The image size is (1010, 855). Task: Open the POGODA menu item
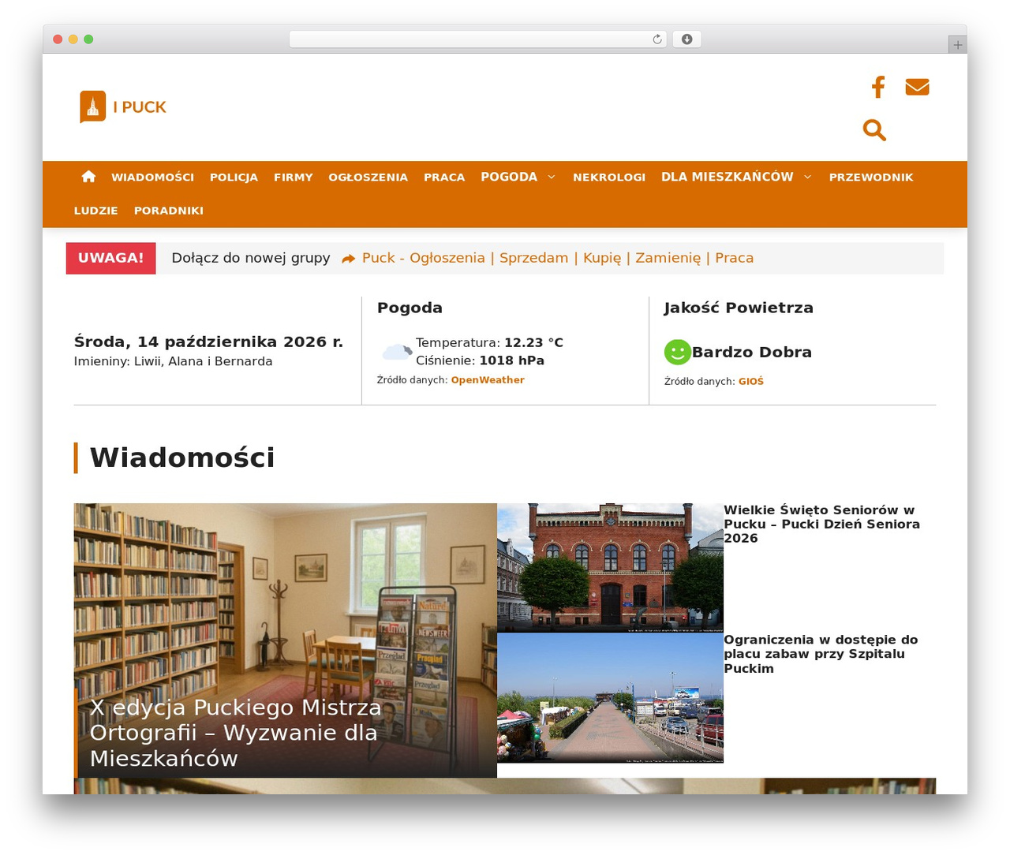click(509, 177)
